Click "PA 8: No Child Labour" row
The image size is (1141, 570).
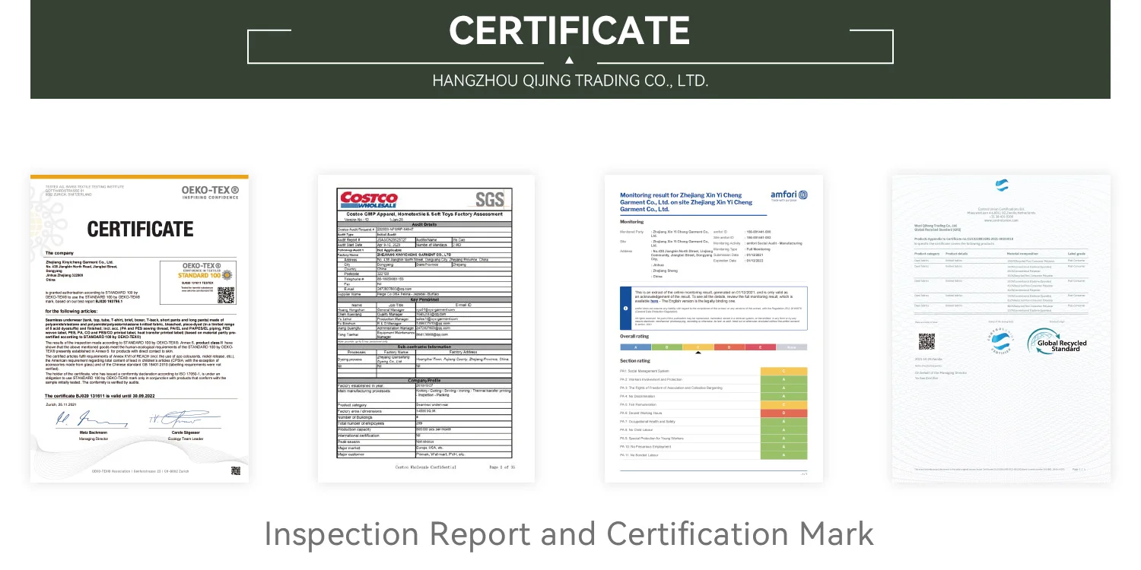[x=714, y=430]
